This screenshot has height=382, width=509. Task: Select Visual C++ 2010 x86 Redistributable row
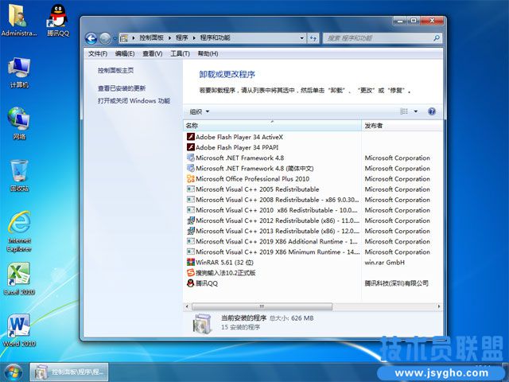tap(313, 210)
